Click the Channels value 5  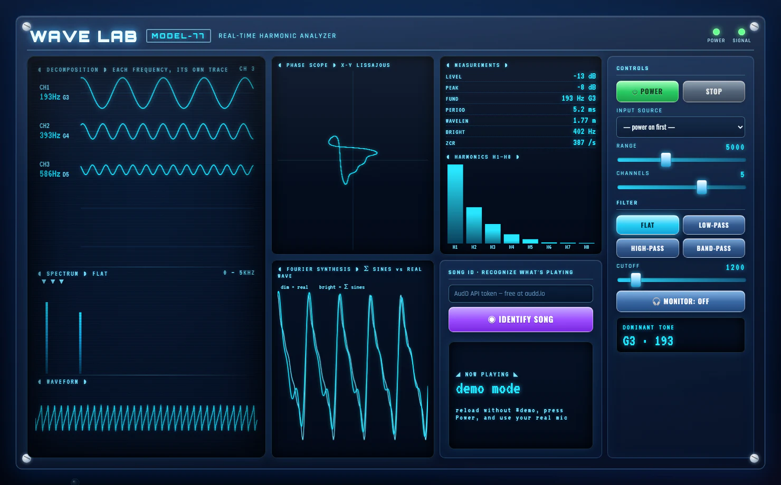pyautogui.click(x=742, y=174)
